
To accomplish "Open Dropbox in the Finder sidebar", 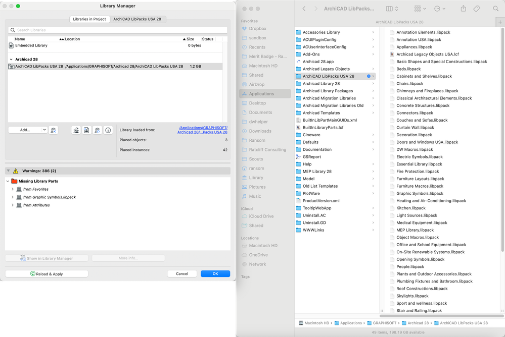I will coord(257,28).
